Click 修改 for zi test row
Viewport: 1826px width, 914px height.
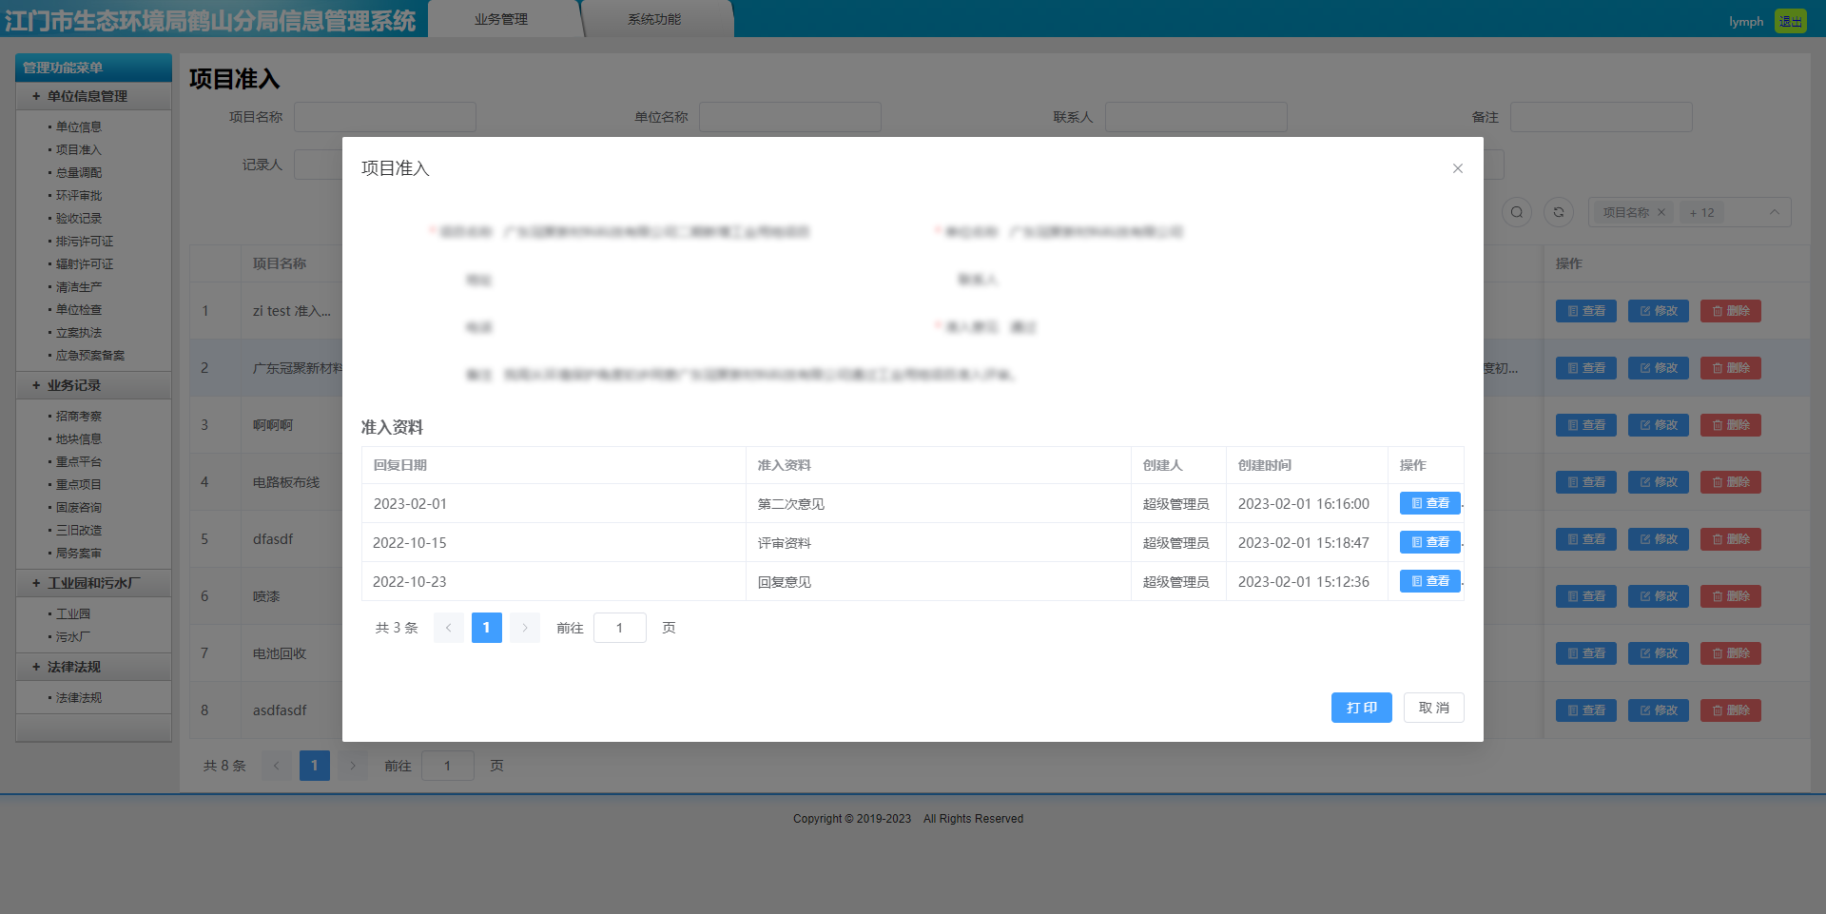(1659, 311)
